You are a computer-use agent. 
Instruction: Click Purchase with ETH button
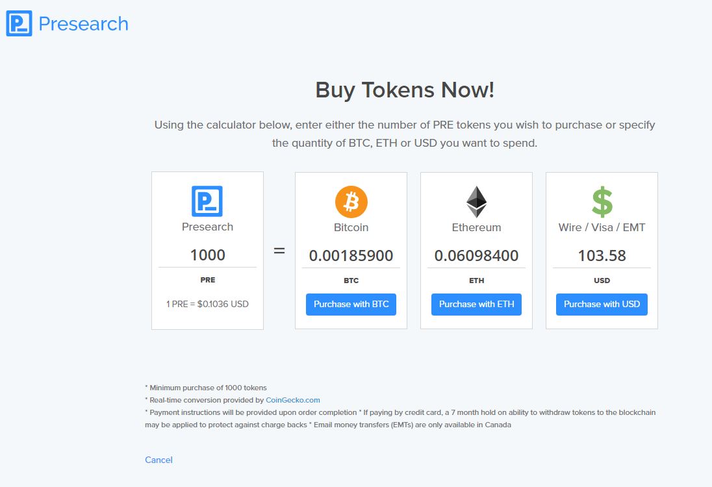click(476, 304)
